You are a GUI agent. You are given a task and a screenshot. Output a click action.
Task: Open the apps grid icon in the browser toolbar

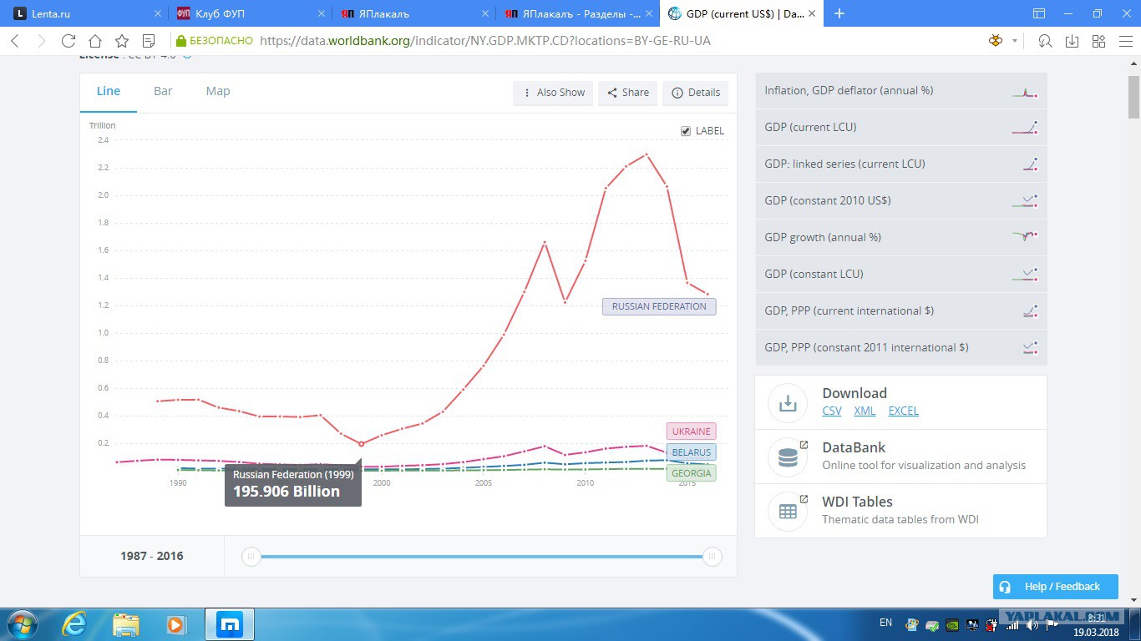tap(1099, 41)
